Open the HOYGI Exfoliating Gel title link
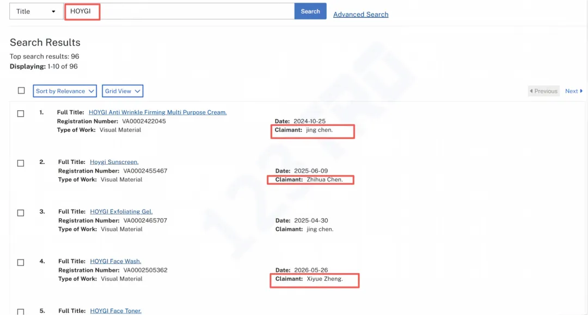This screenshot has height=315, width=588. click(x=121, y=212)
